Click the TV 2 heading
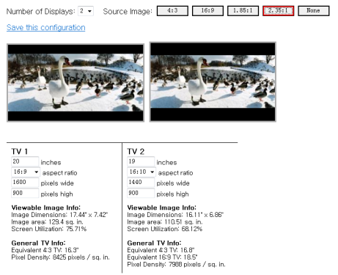Viewport: 338px width, 275px height. coord(136,152)
